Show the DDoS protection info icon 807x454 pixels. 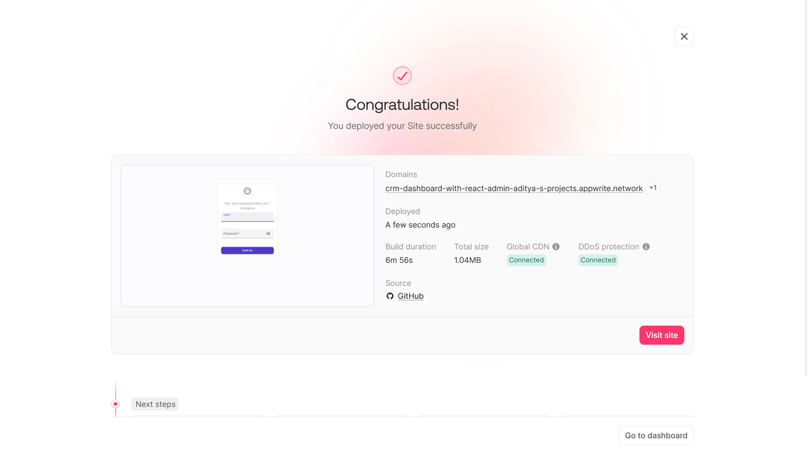(x=646, y=247)
